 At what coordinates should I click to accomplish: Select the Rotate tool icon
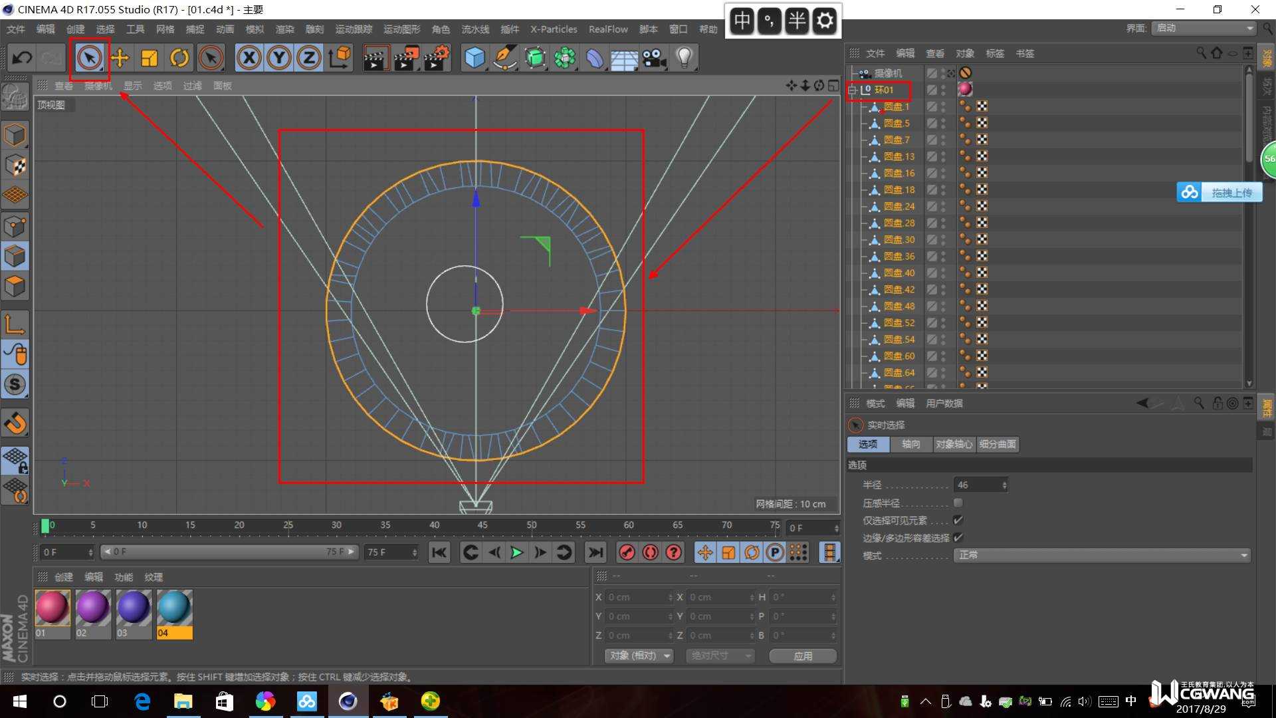click(179, 58)
